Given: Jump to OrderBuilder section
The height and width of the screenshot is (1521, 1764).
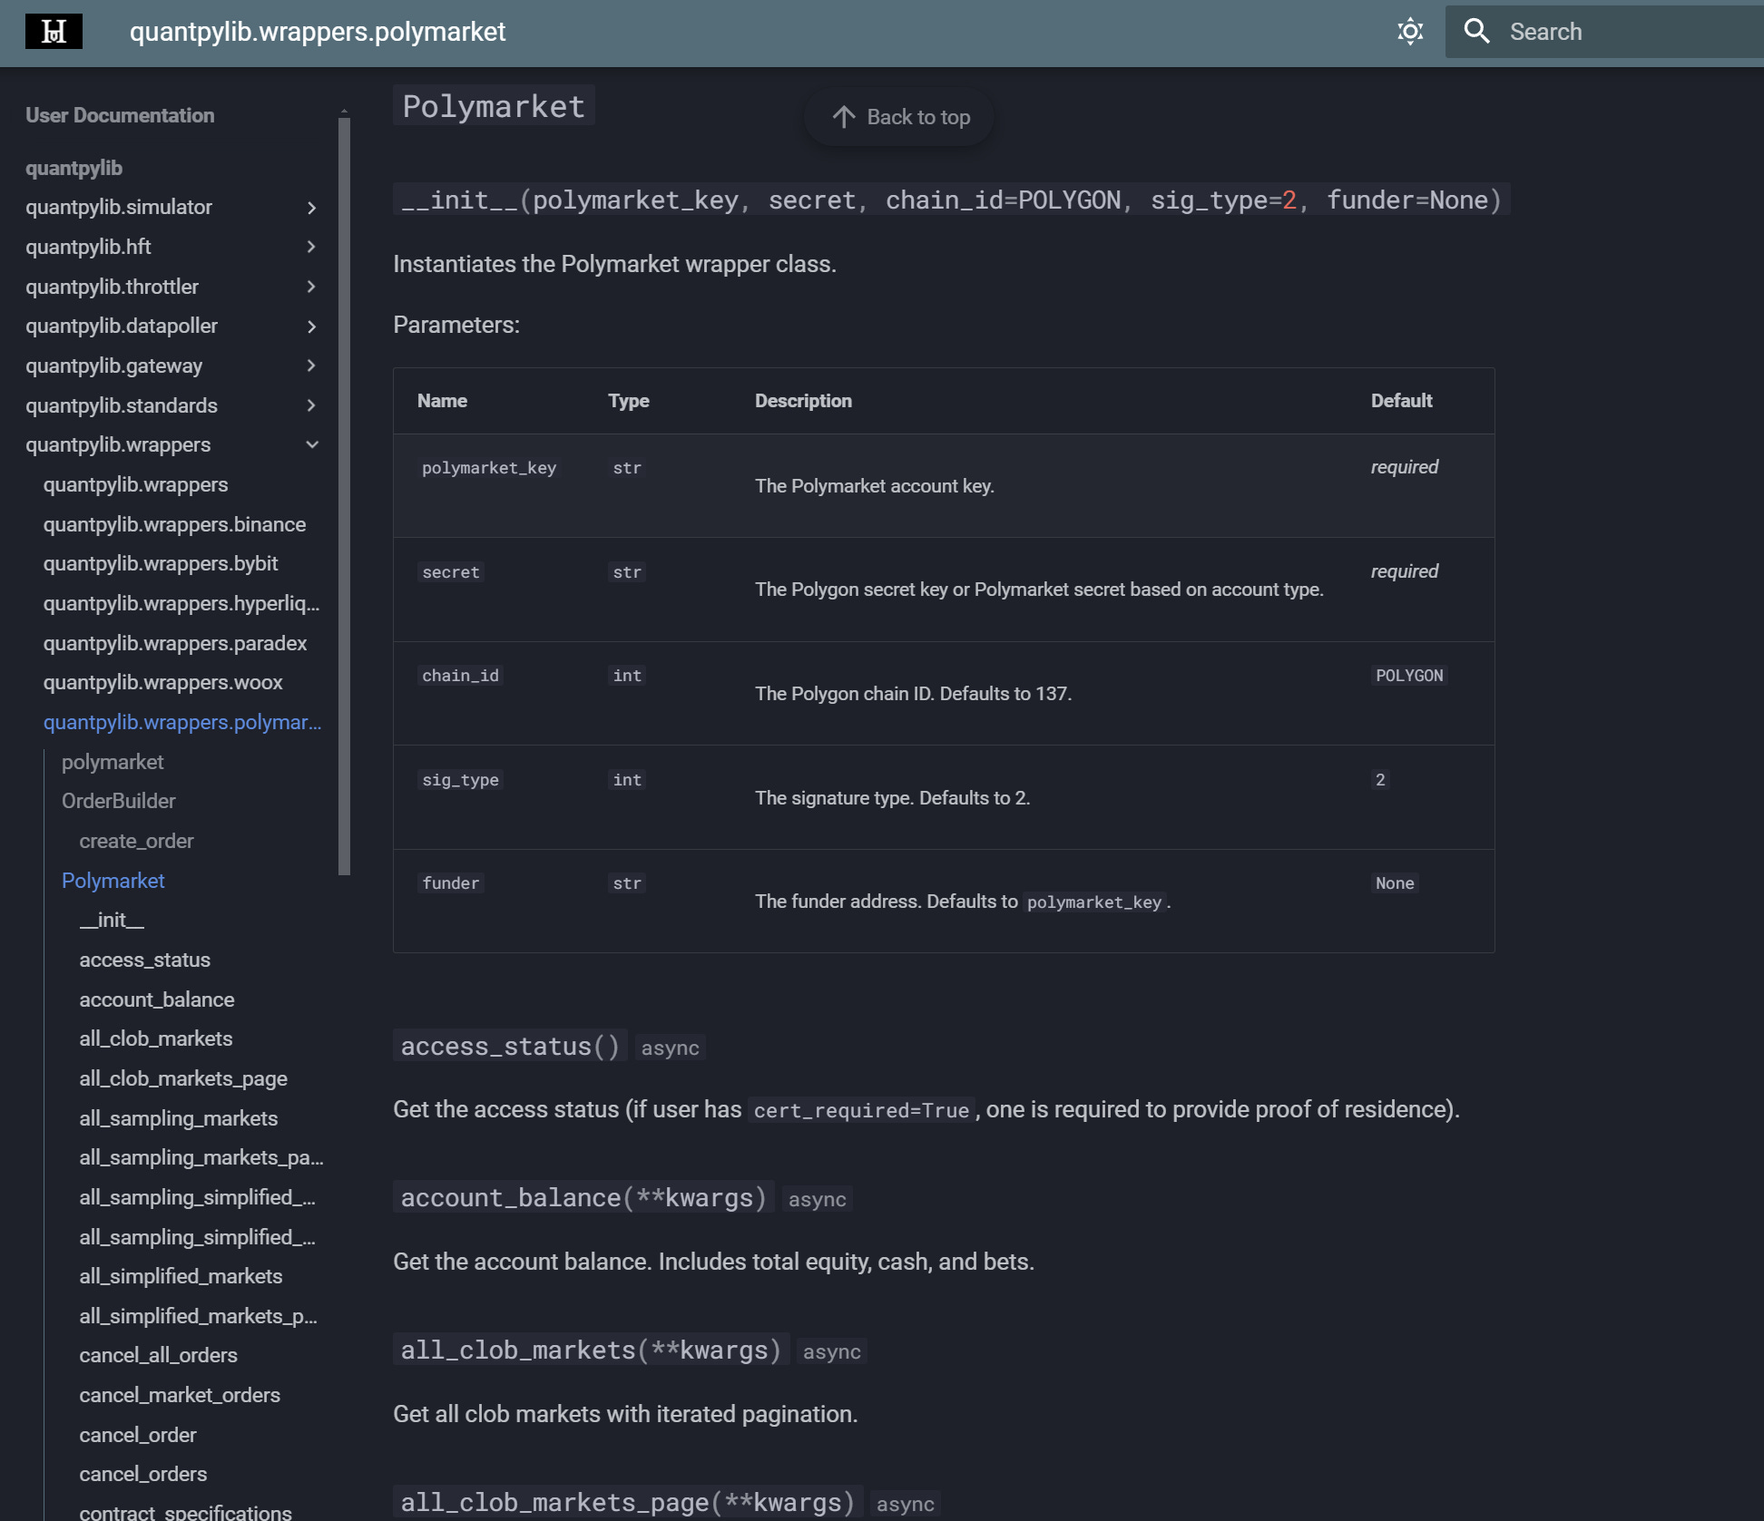Looking at the screenshot, I should click(x=119, y=802).
